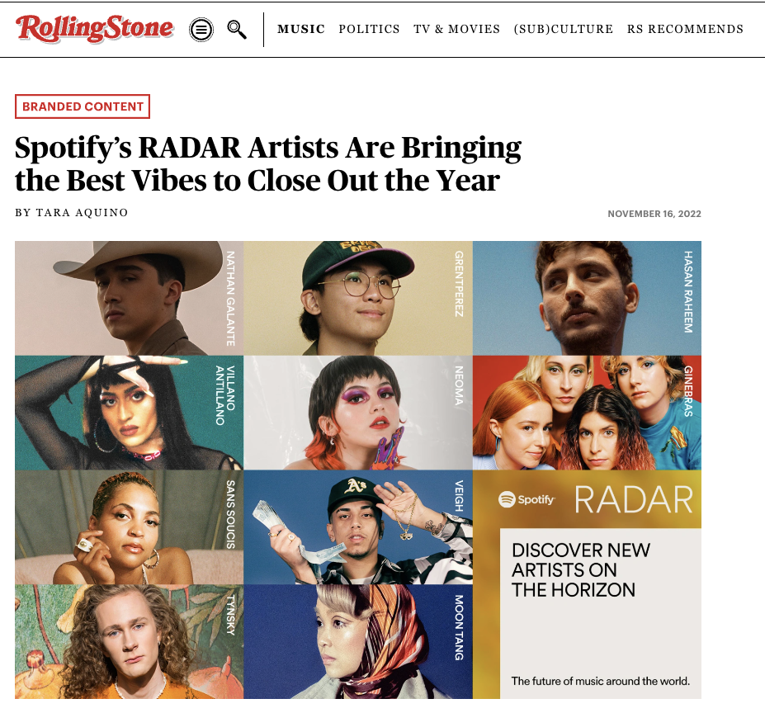Open the Music menu item

tap(301, 29)
